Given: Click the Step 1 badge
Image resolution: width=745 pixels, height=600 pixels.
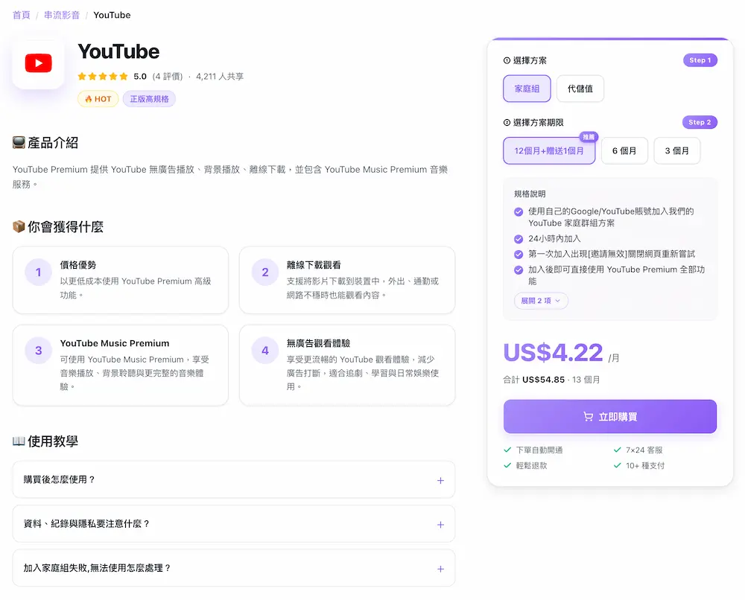Looking at the screenshot, I should click(x=700, y=60).
